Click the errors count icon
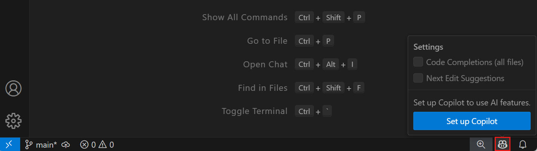Viewport: 537px width, 151px height. tap(84, 145)
